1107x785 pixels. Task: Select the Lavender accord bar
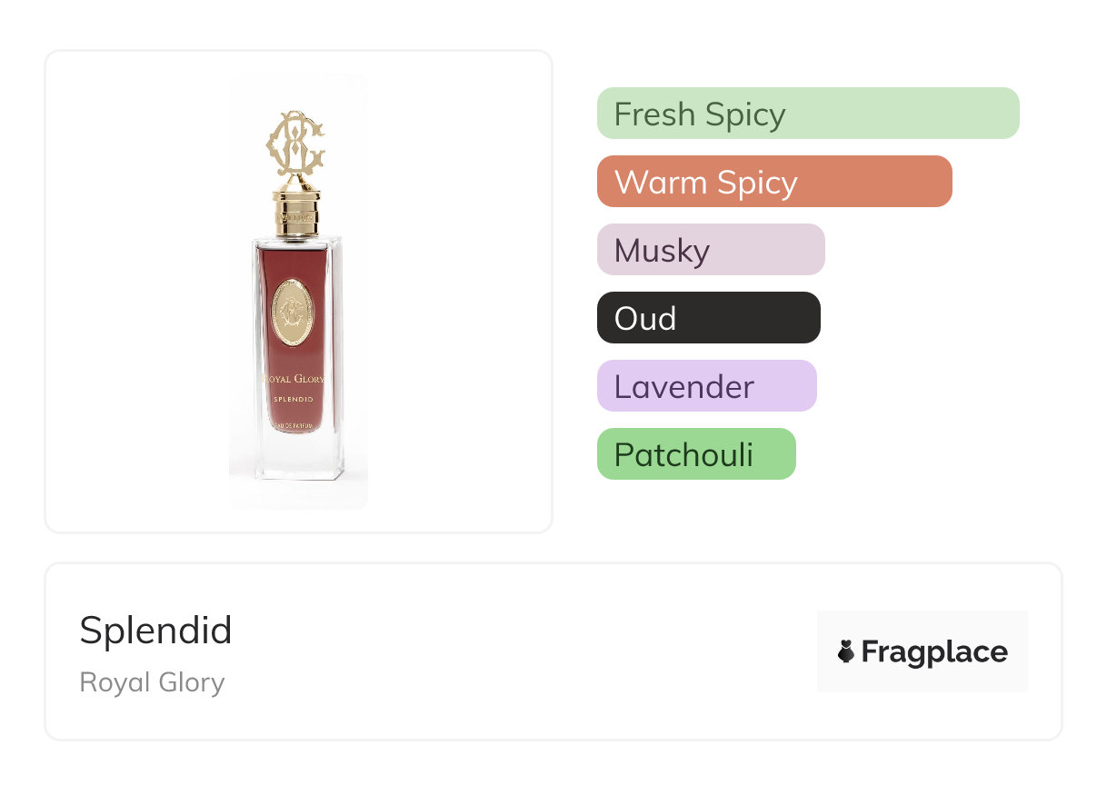pyautogui.click(x=706, y=386)
